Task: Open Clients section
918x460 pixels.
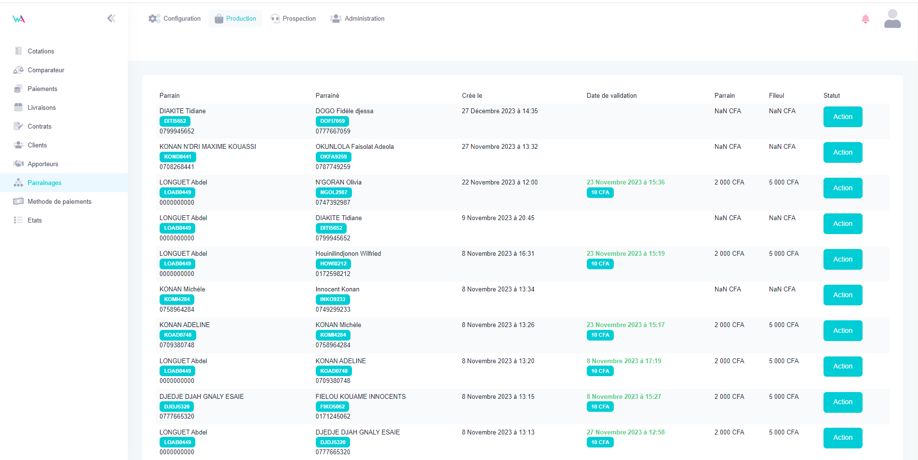Action: [x=37, y=145]
